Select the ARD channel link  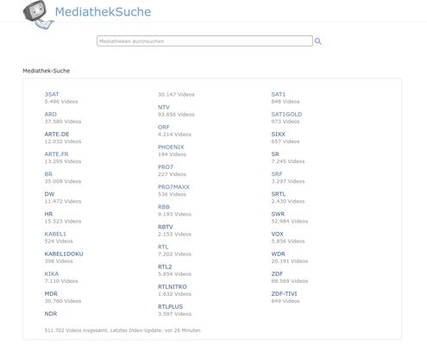(x=51, y=114)
